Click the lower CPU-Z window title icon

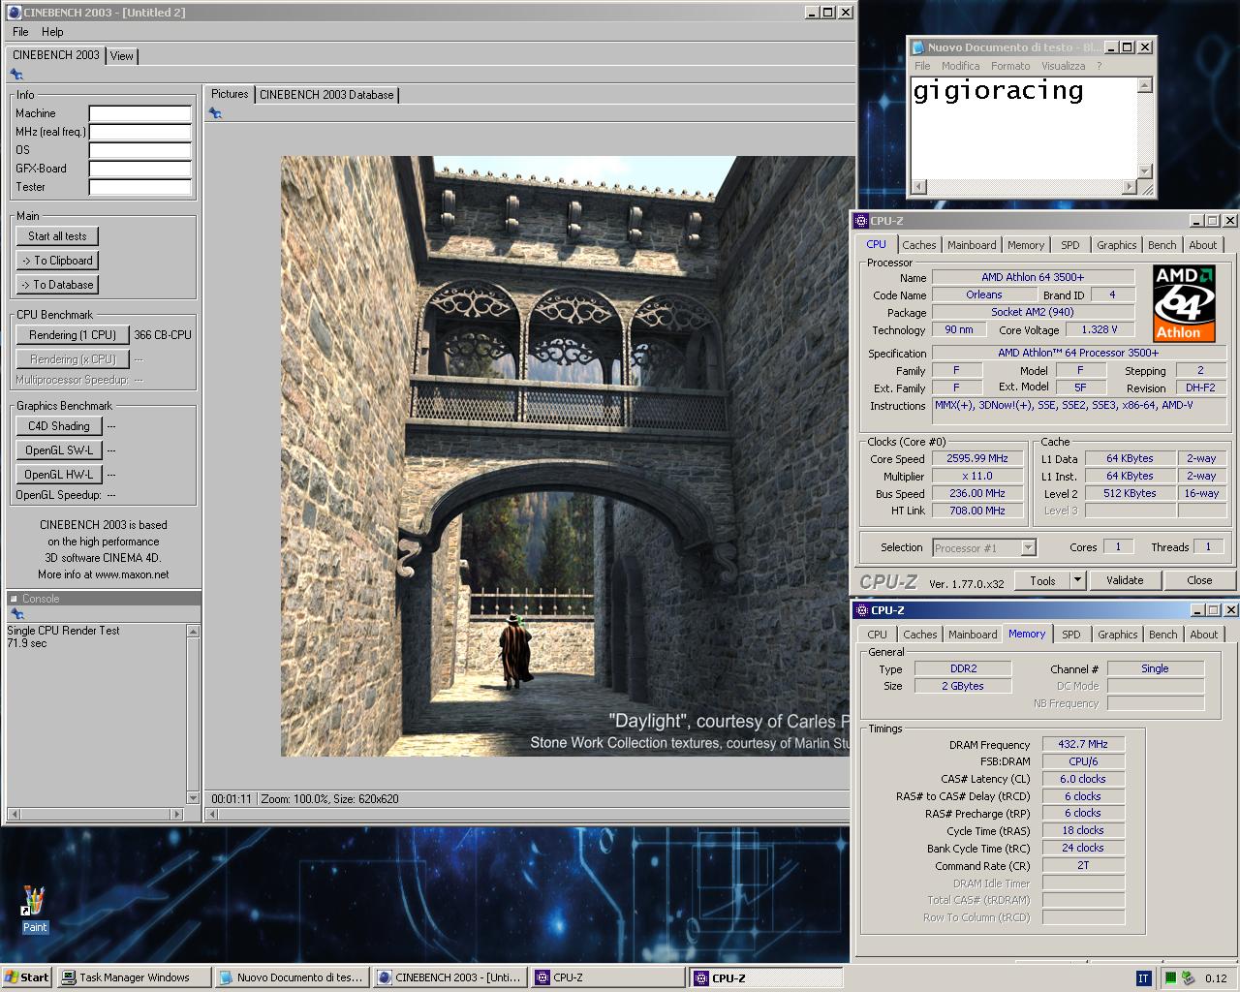861,610
